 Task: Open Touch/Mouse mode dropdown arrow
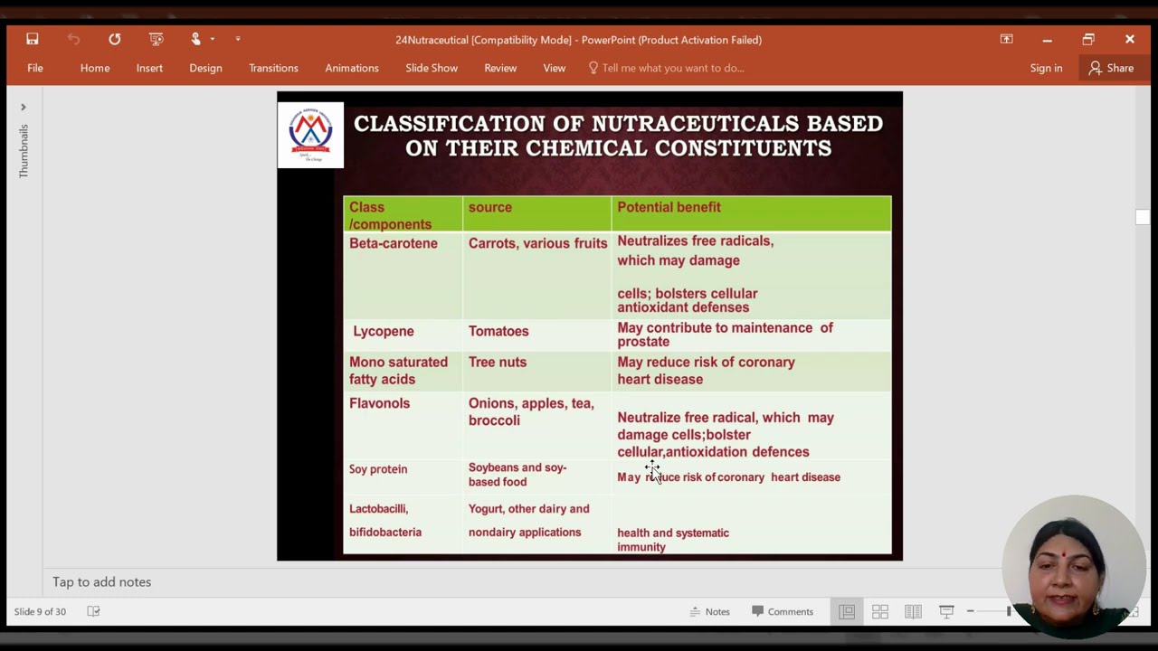coord(212,39)
